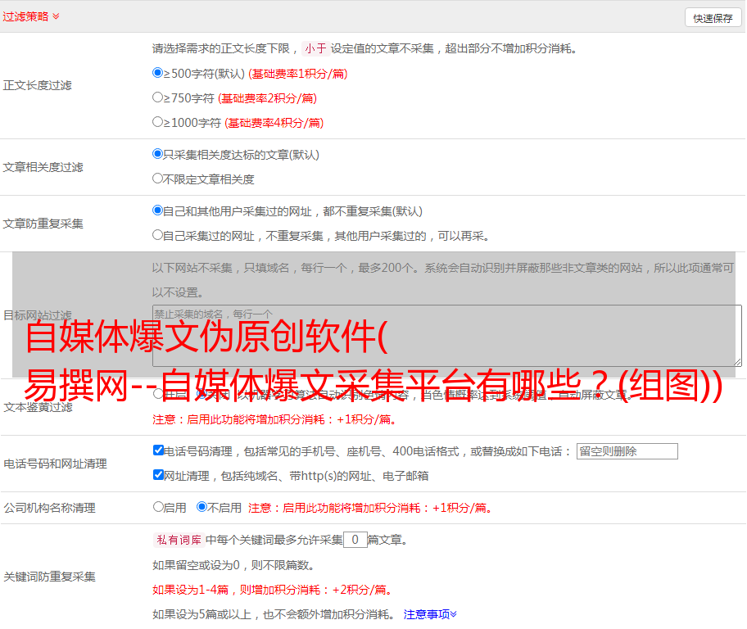The height and width of the screenshot is (629, 747).
Task: Select 自己采集过的网址，不重复采集 option
Action: point(158,235)
